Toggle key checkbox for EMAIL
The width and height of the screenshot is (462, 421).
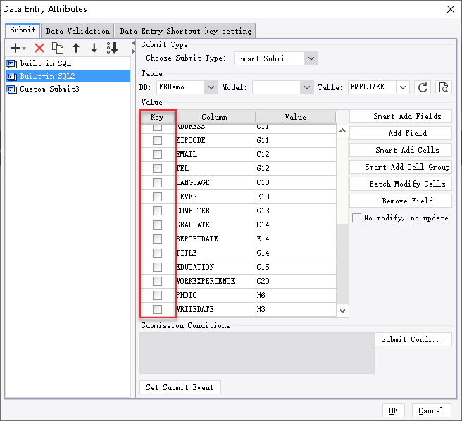157,154
